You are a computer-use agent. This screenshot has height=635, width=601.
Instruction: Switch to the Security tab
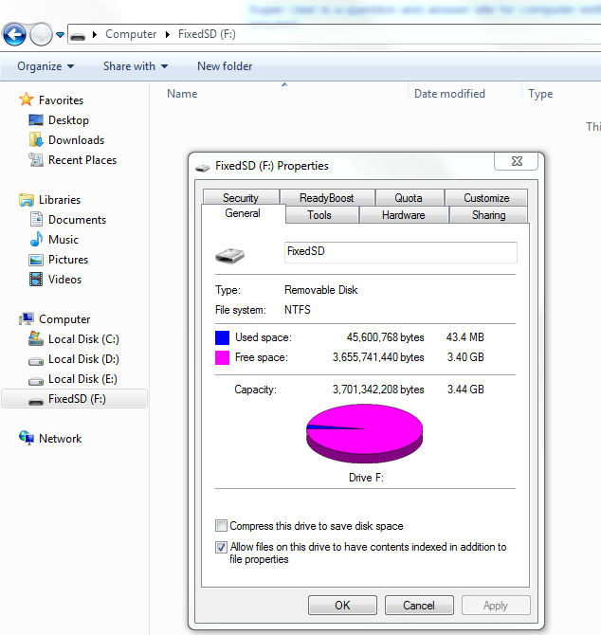[241, 198]
